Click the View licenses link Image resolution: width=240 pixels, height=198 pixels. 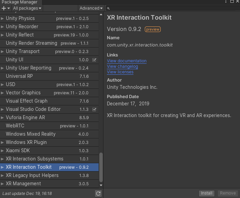(x=120, y=72)
